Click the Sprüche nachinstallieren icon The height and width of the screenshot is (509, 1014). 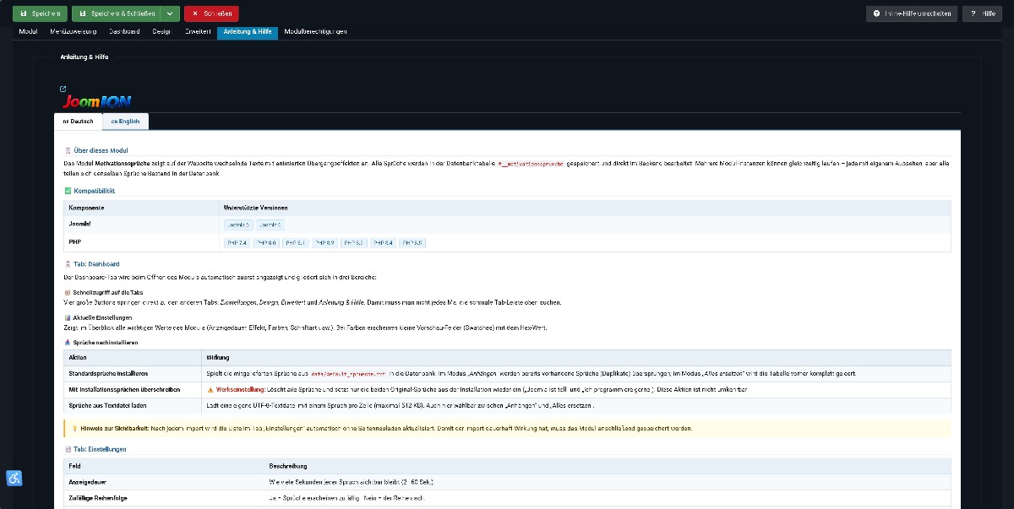(x=68, y=343)
